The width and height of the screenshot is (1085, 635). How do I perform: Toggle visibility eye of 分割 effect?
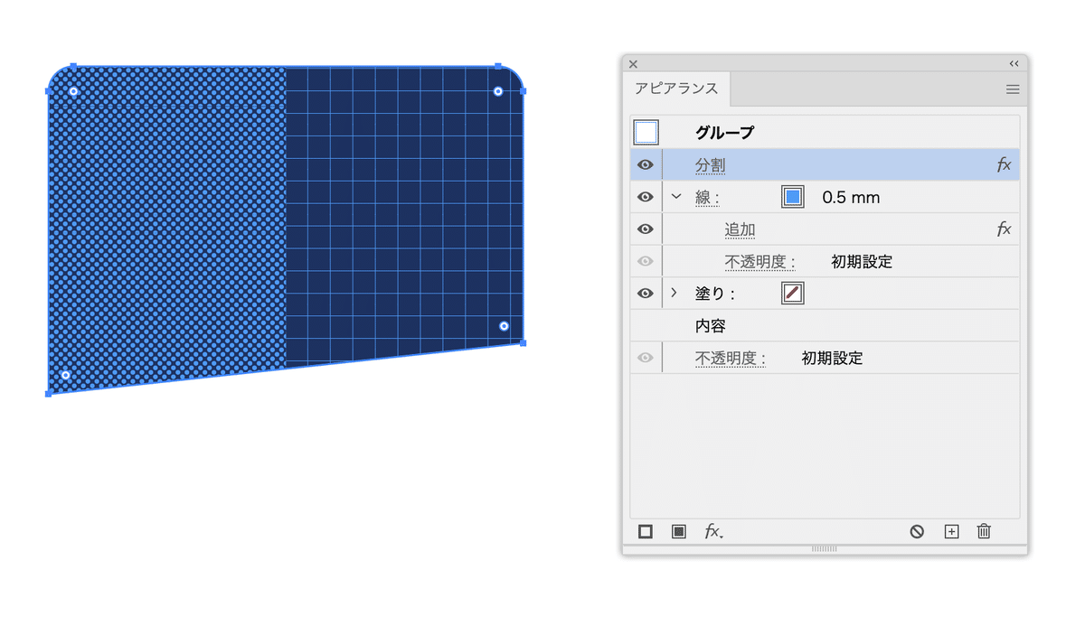[646, 165]
